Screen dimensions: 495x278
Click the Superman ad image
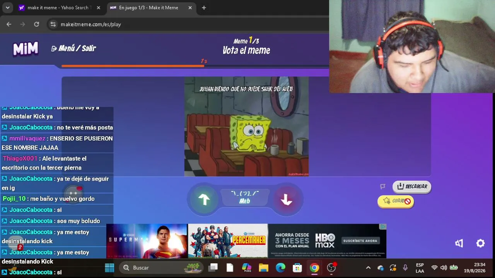pyautogui.click(x=147, y=241)
